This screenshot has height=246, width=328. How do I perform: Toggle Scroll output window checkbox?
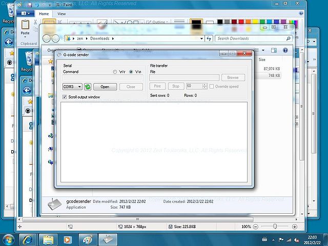[x=65, y=97]
